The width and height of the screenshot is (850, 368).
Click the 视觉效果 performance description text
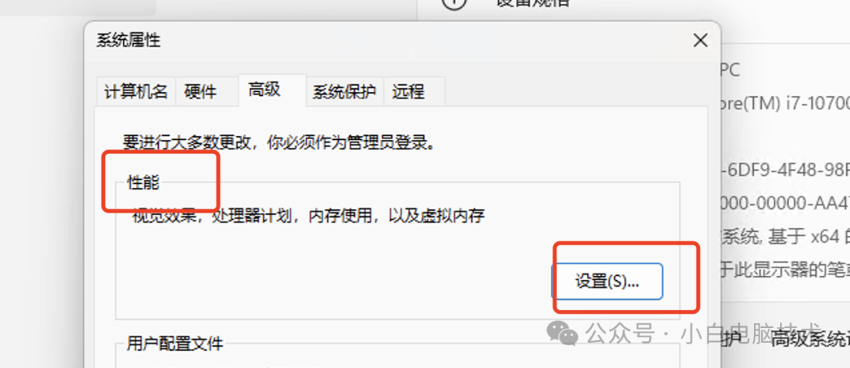point(309,216)
